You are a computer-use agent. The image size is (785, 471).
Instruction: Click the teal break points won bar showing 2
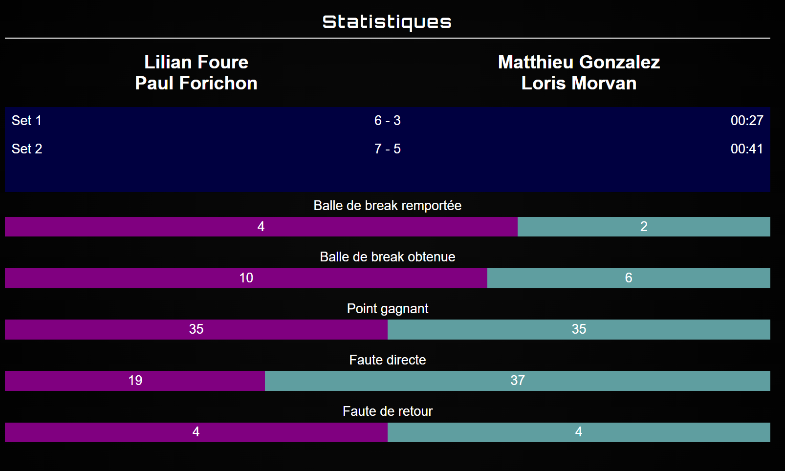pyautogui.click(x=644, y=227)
